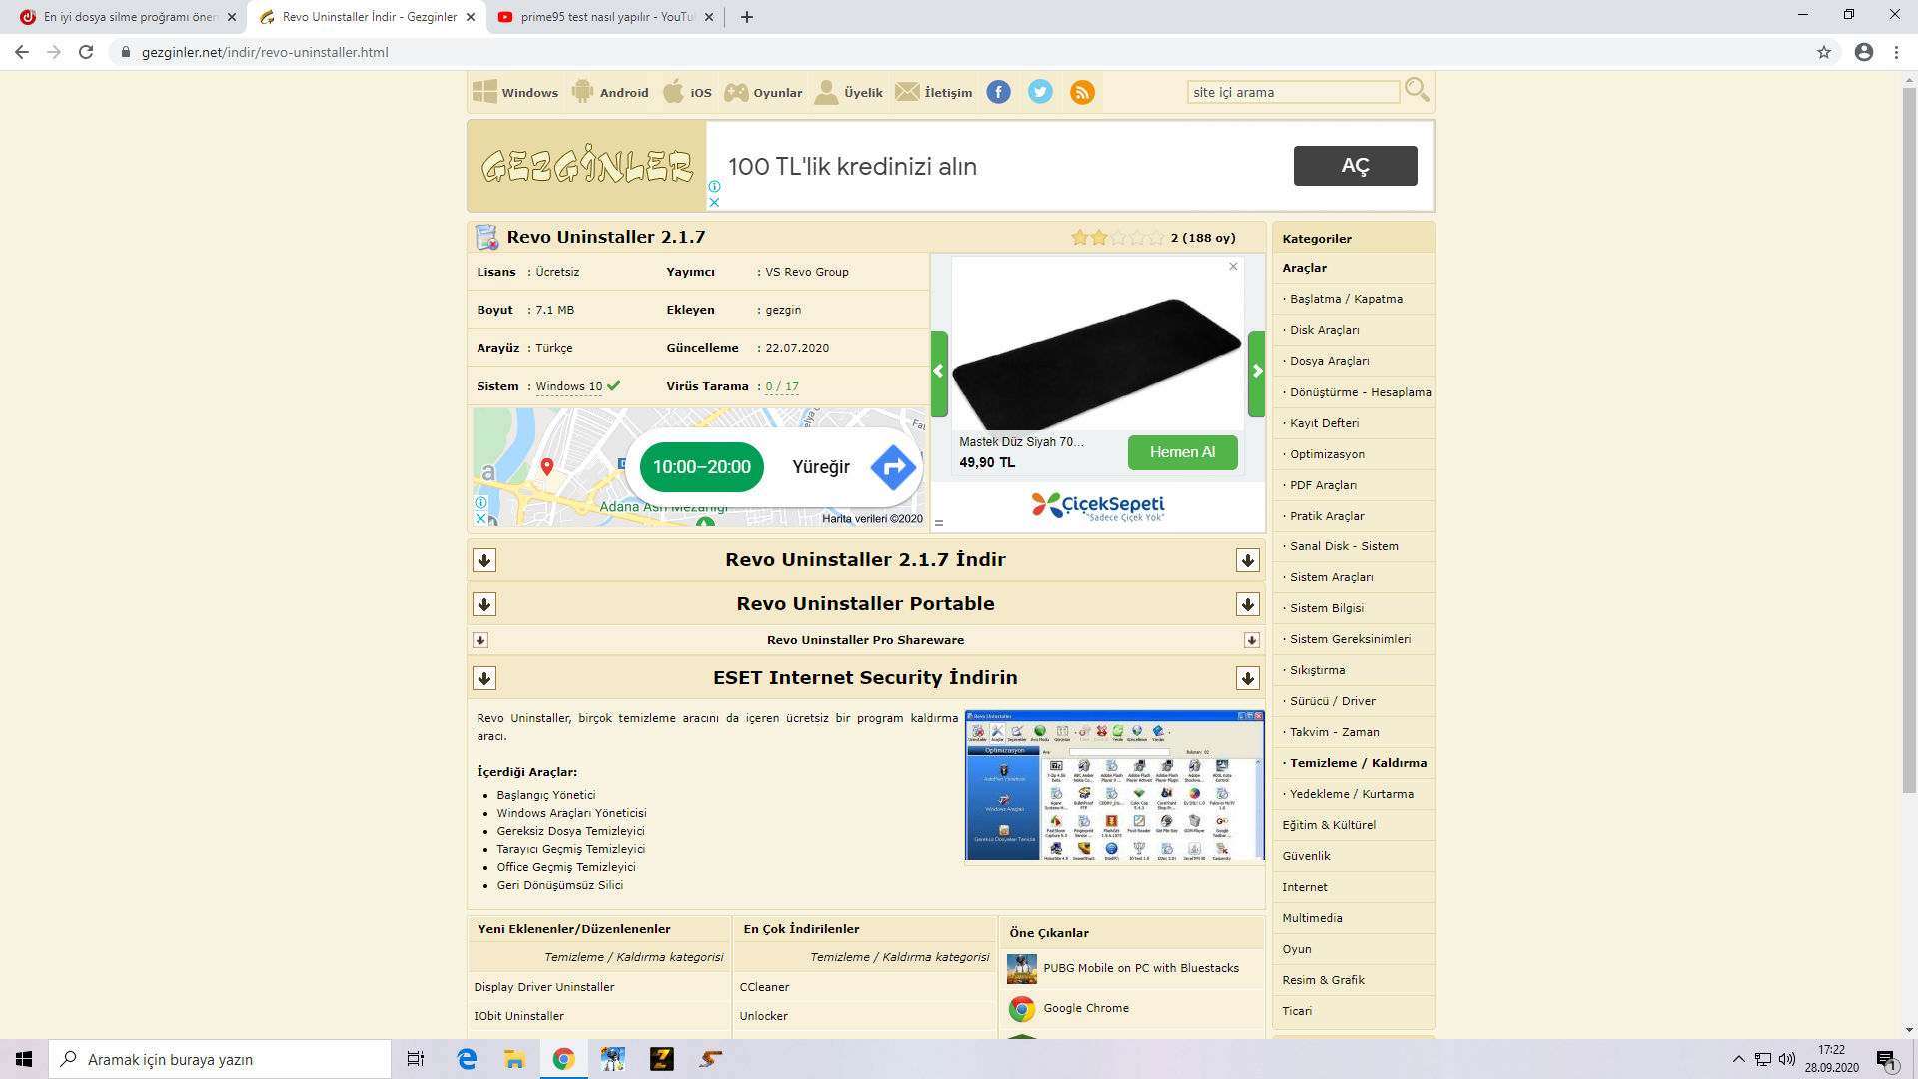Click the next green ad arrow
1918x1079 pixels.
tap(1257, 371)
